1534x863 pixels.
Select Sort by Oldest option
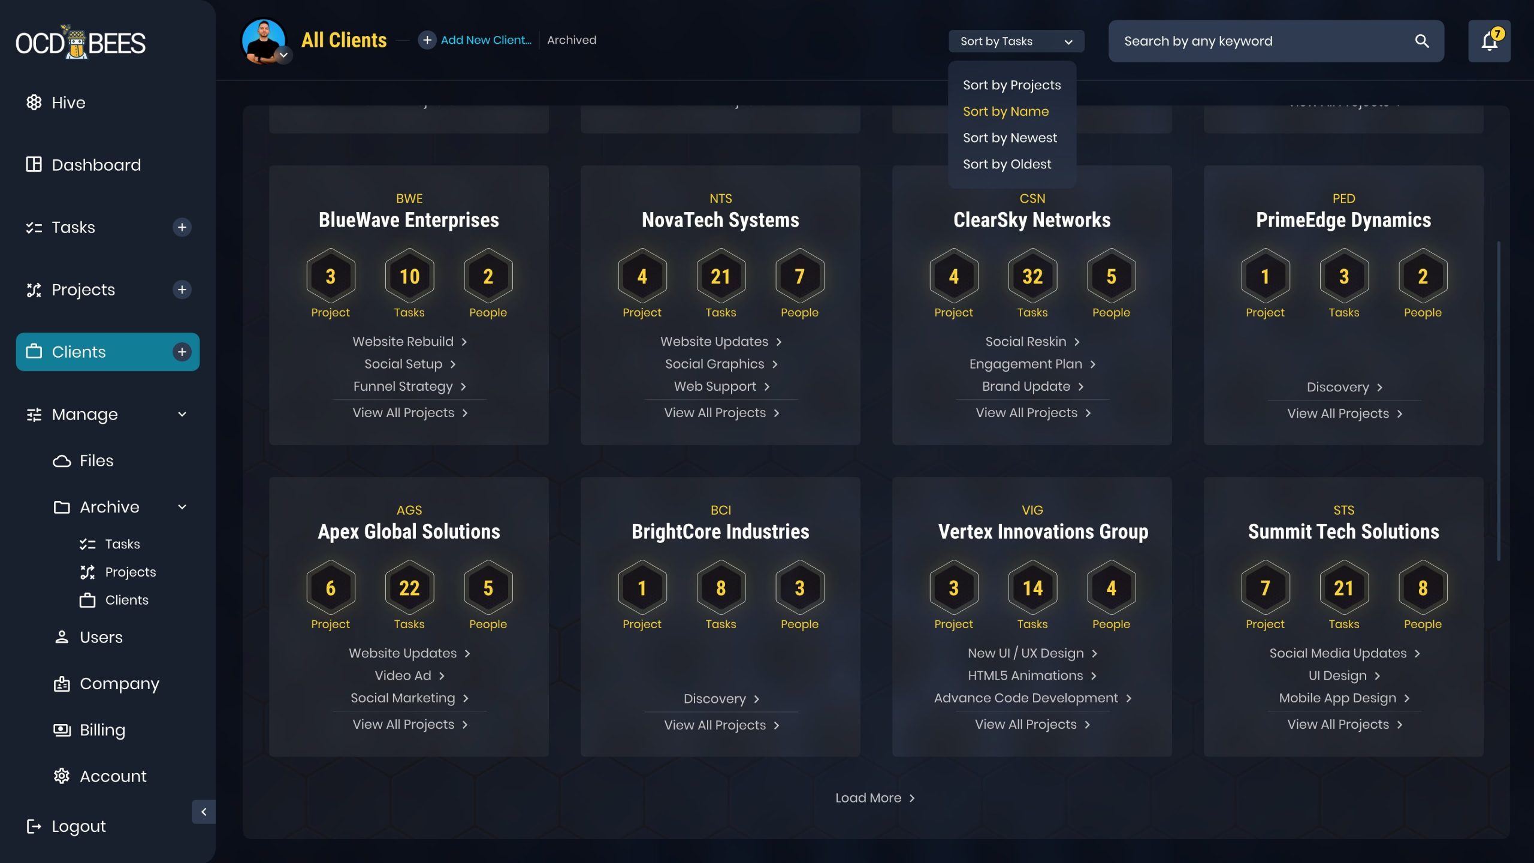[x=1007, y=164]
